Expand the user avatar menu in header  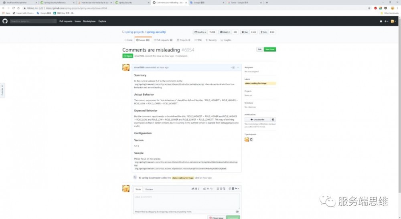(x=393, y=22)
